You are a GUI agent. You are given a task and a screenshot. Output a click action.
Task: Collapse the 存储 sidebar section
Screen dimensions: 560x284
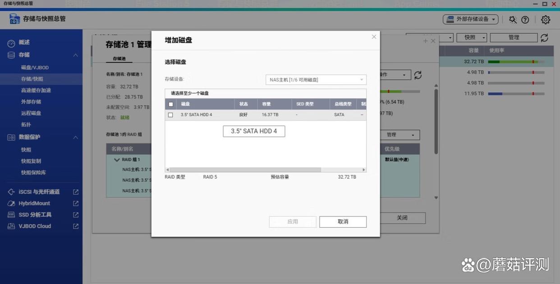tap(75, 55)
